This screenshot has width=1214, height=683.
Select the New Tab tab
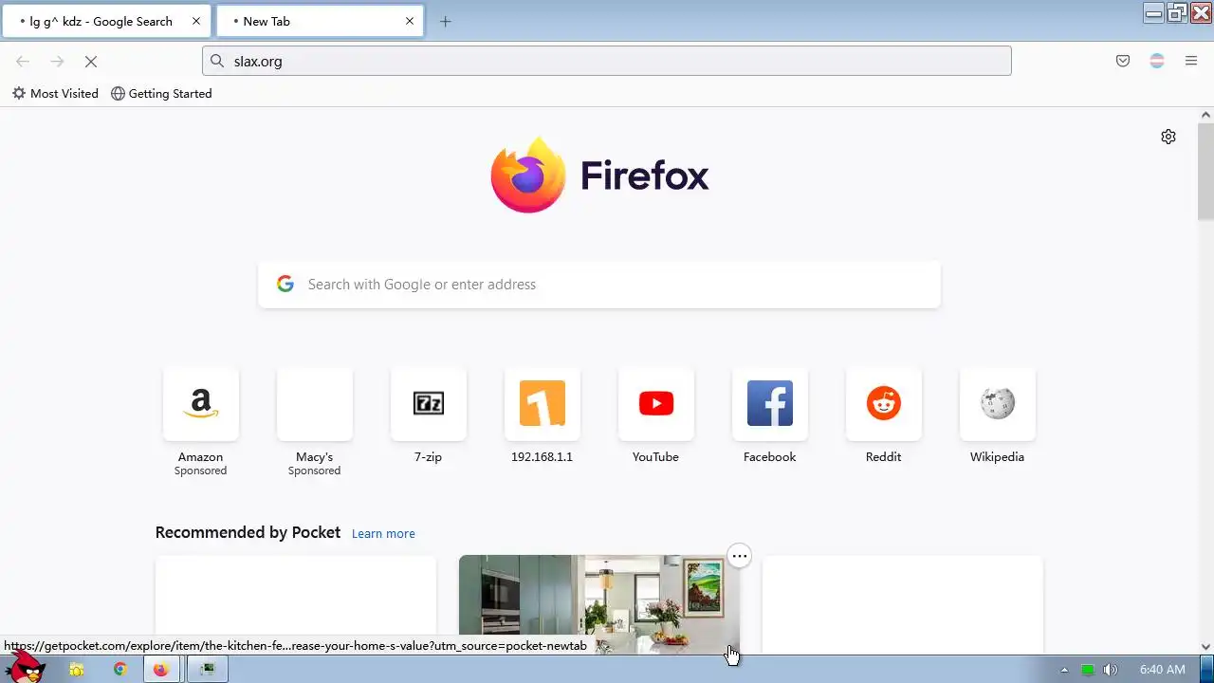pyautogui.click(x=320, y=21)
